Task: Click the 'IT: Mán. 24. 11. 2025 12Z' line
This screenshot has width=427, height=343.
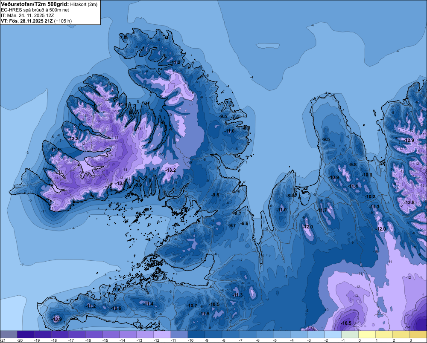Action: coord(27,15)
